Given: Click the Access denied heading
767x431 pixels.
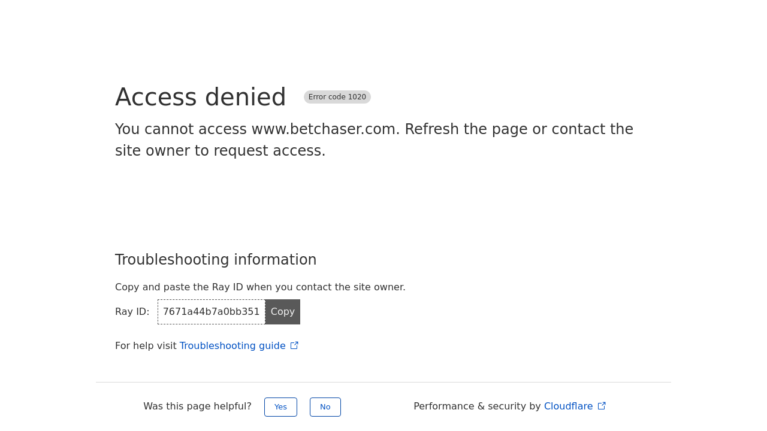Looking at the screenshot, I should click(201, 97).
